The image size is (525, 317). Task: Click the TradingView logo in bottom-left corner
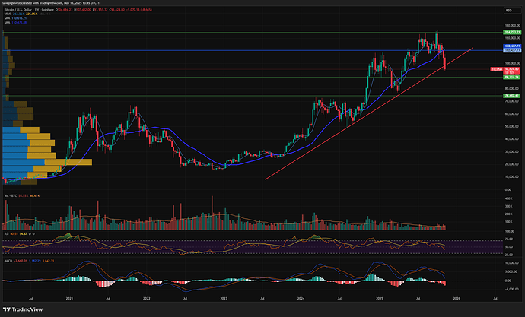point(23,309)
